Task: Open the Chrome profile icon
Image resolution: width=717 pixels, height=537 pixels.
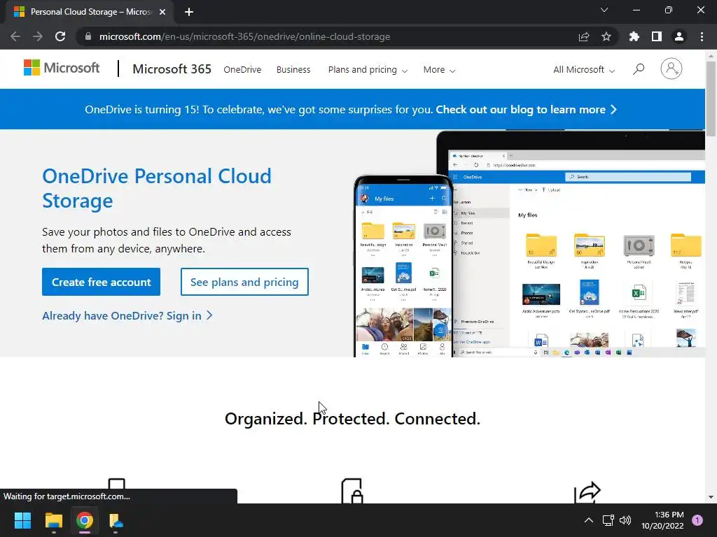Action: [x=679, y=36]
